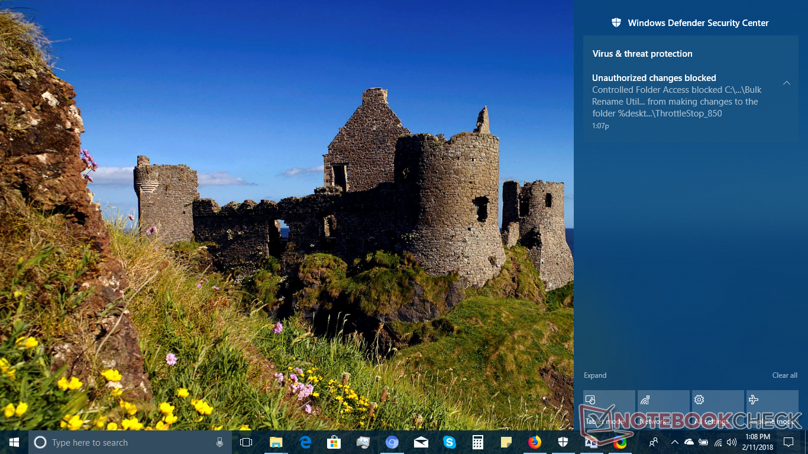Expand the quick actions panel
Viewport: 808px width, 454px height.
(595, 375)
